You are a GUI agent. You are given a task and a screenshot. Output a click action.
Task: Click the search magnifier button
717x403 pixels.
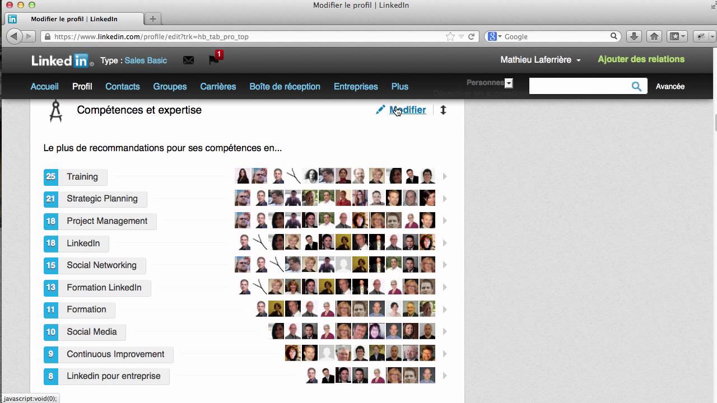click(636, 86)
